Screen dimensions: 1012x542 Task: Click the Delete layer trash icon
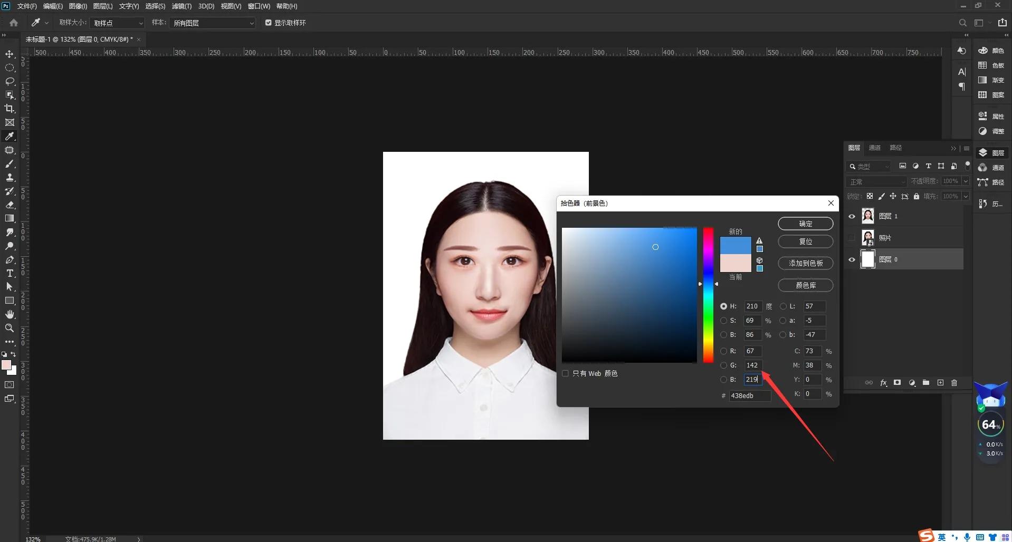(954, 383)
